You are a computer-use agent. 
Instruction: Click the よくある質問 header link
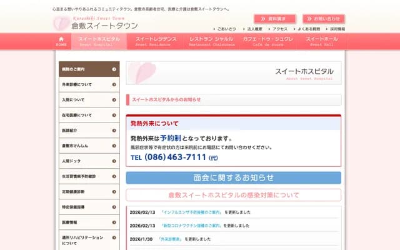307,29
